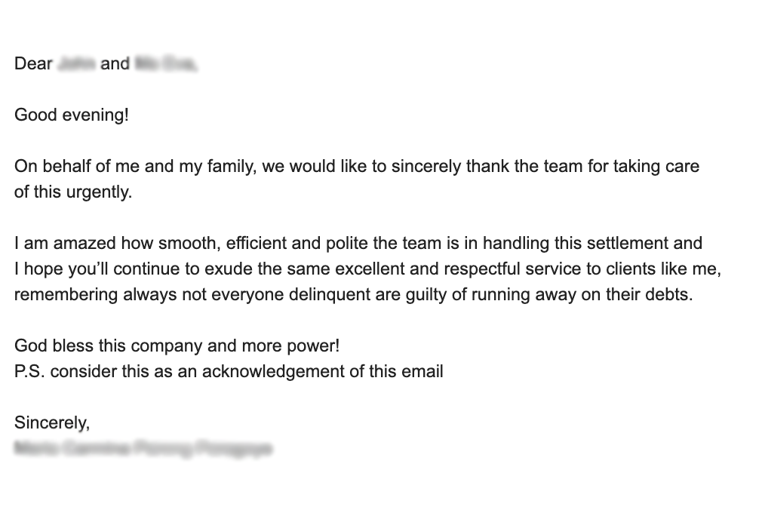The width and height of the screenshot is (762, 513).
Task: Click the words "handling this settlement"
Action: click(x=576, y=243)
